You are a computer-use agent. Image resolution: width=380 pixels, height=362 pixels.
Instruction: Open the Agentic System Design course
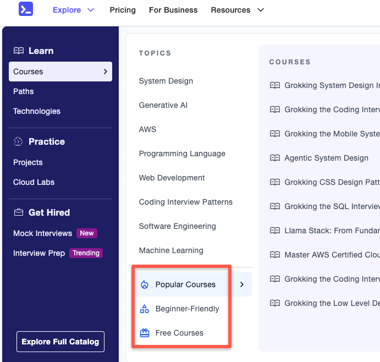click(x=327, y=158)
